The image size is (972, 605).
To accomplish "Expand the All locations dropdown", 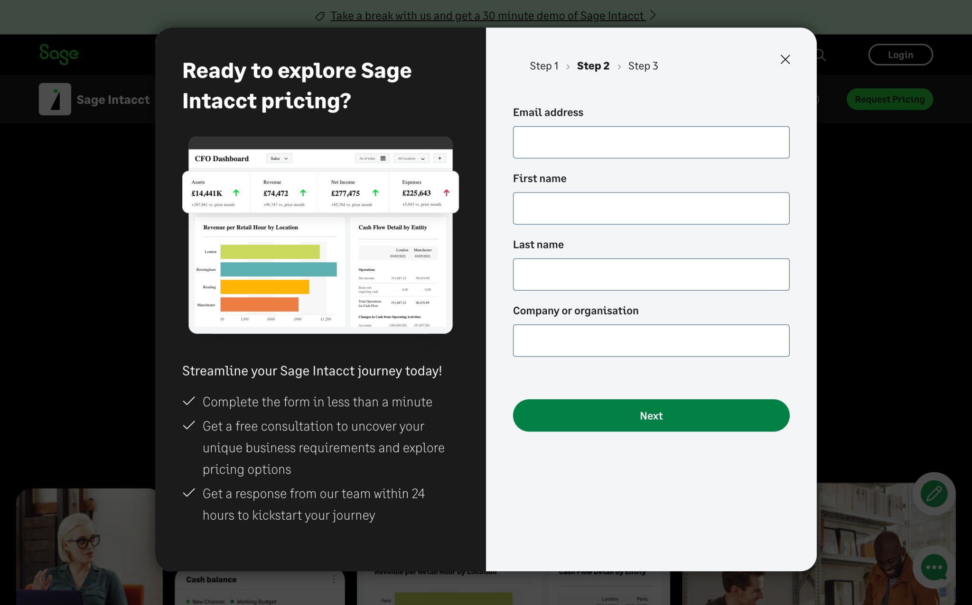I will point(411,158).
